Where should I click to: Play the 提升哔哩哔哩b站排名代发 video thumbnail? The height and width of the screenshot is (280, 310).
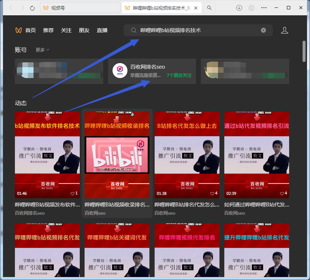pyautogui.click(x=257, y=250)
